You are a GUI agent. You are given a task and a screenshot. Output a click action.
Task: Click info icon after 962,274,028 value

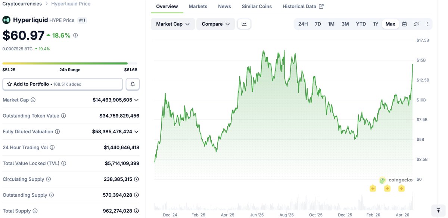pos(137,211)
